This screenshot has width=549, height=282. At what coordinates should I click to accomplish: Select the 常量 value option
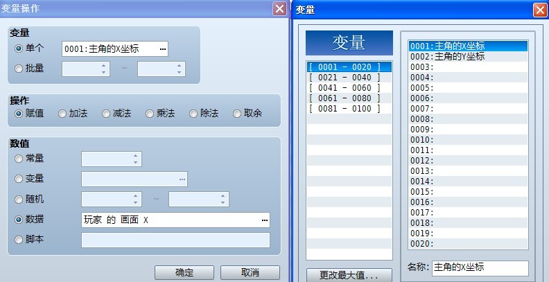pyautogui.click(x=19, y=159)
